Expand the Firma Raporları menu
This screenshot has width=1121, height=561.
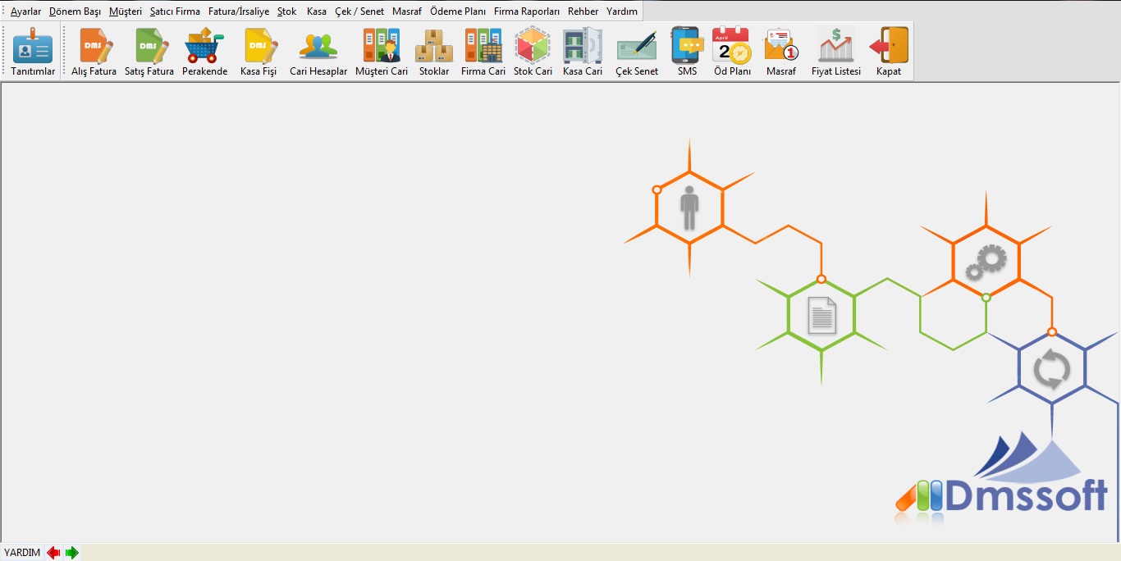coord(526,11)
